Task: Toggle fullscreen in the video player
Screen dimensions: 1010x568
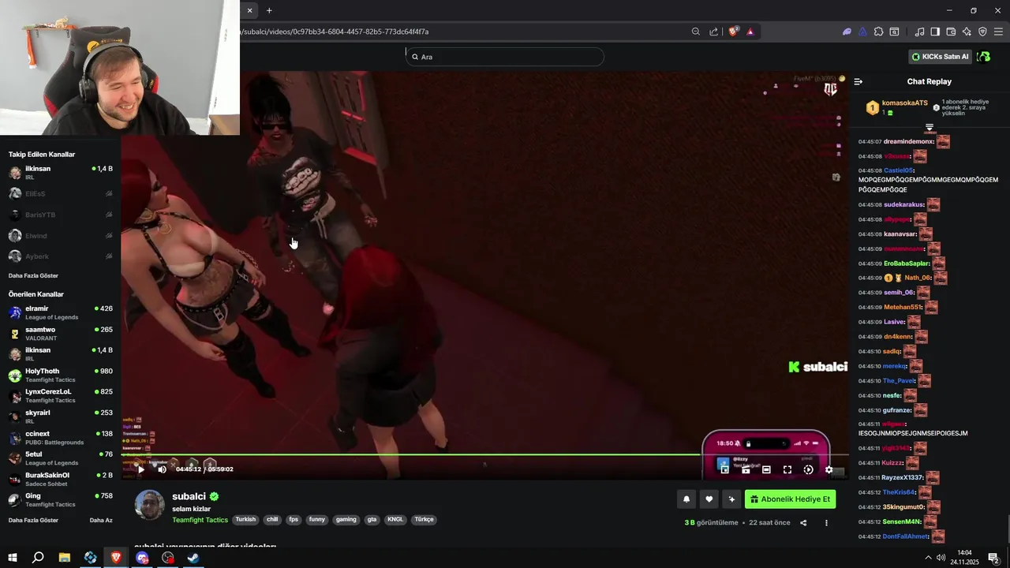Action: pos(787,469)
